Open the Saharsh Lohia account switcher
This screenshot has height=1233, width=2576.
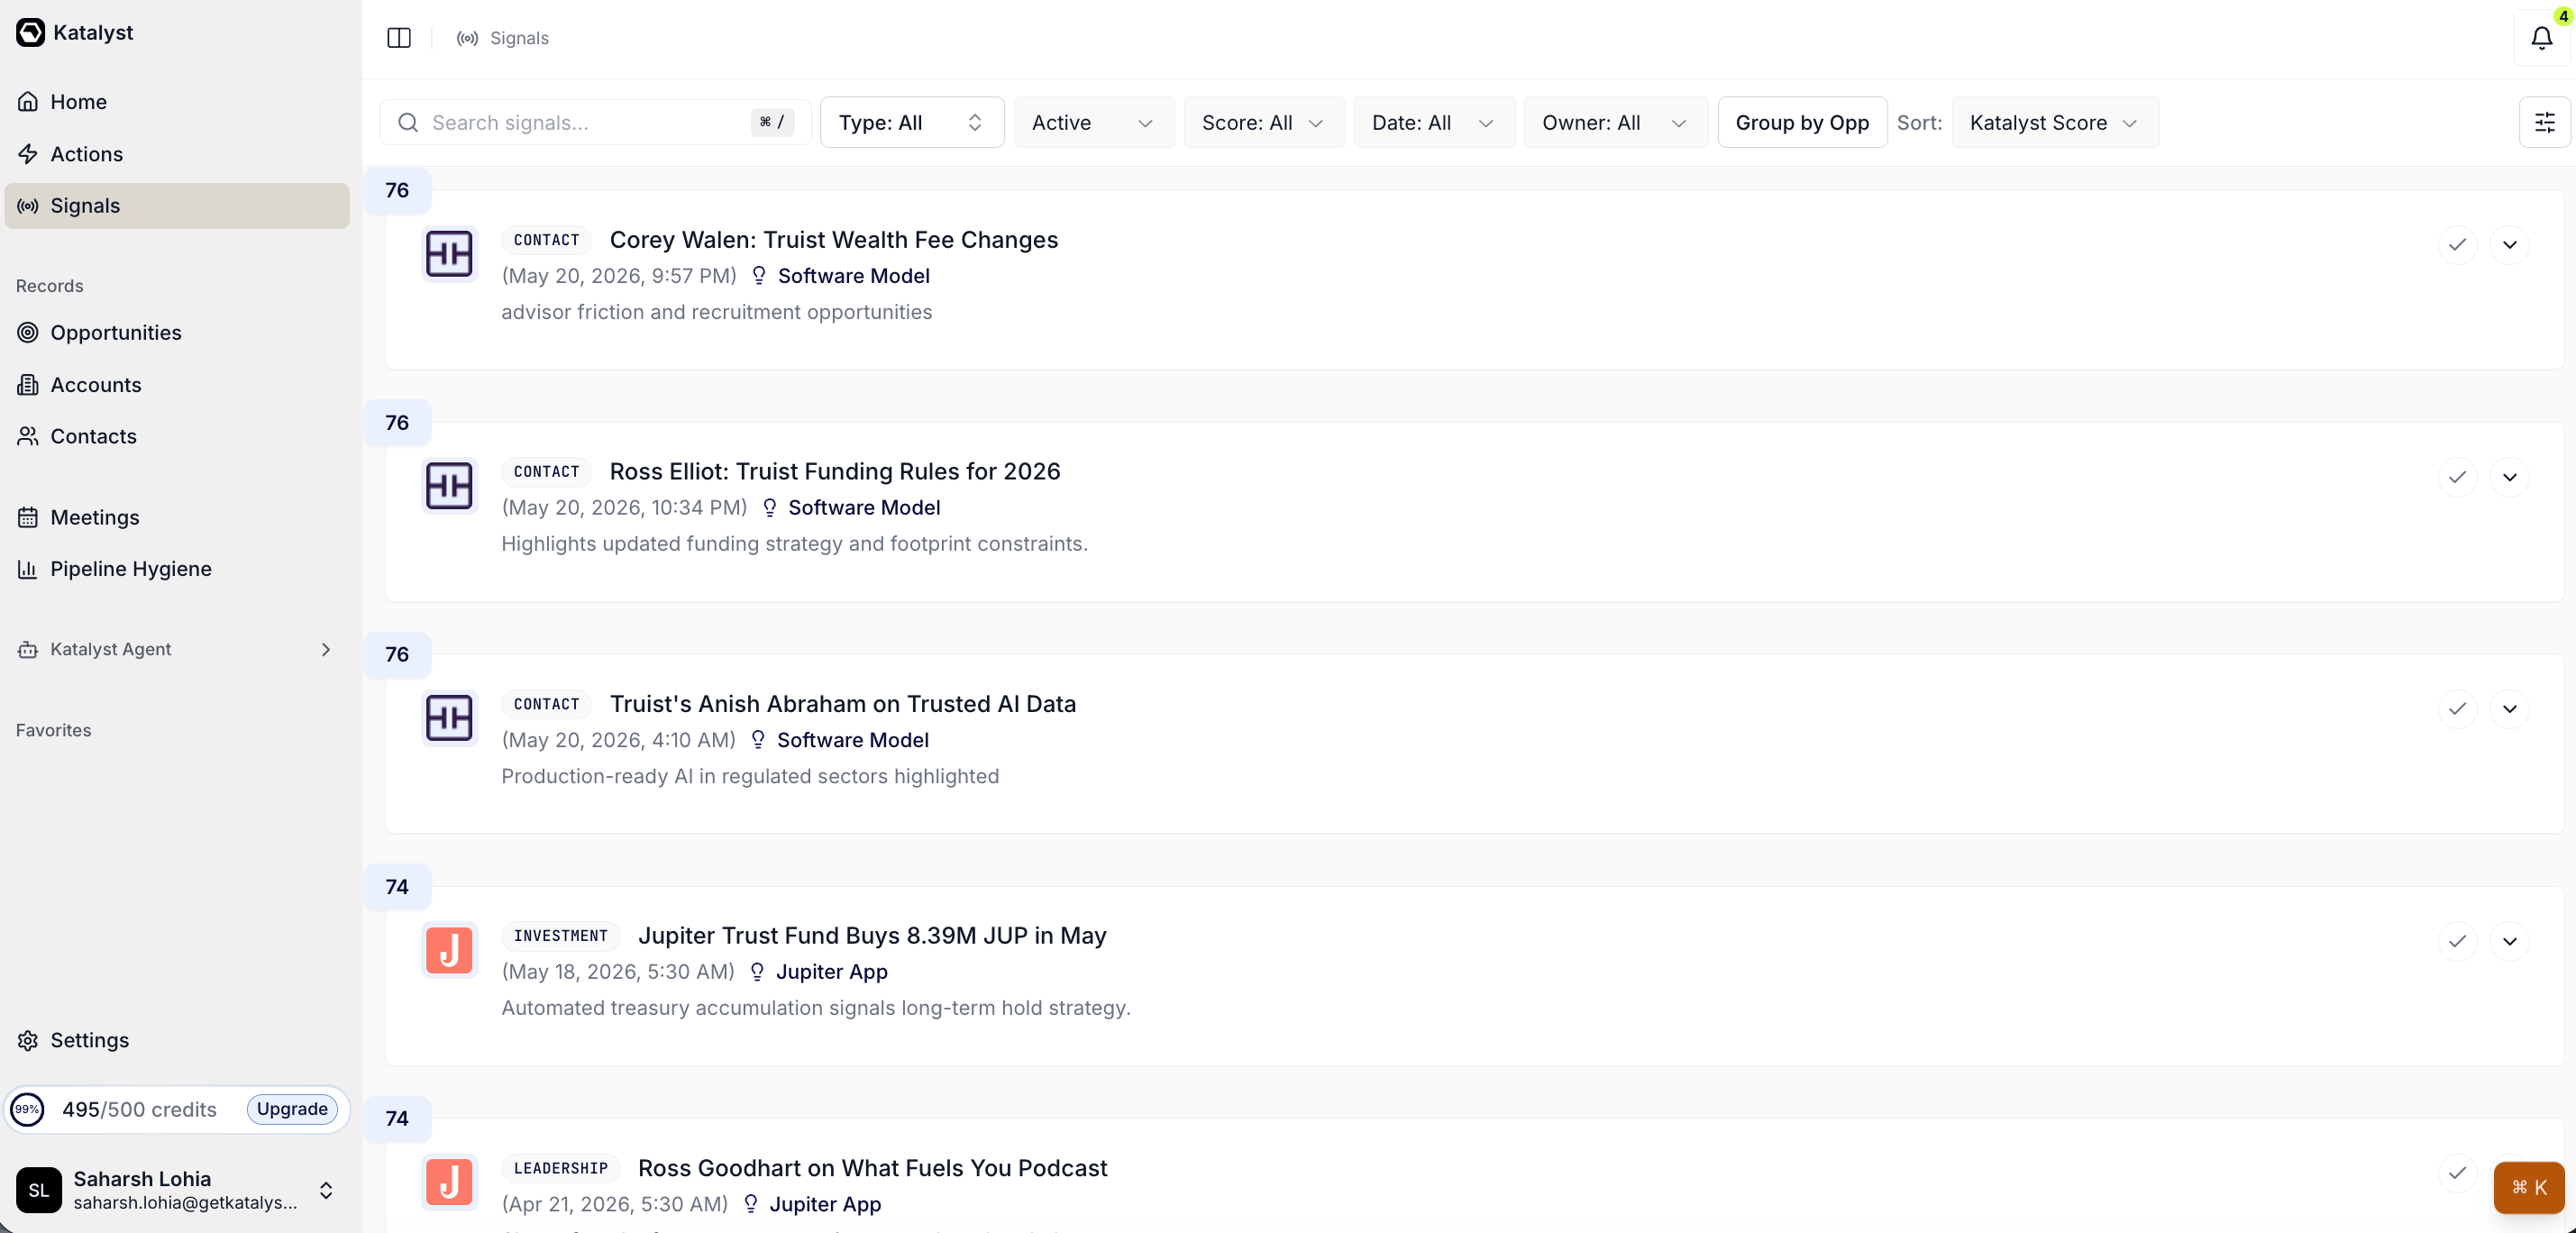[x=176, y=1190]
